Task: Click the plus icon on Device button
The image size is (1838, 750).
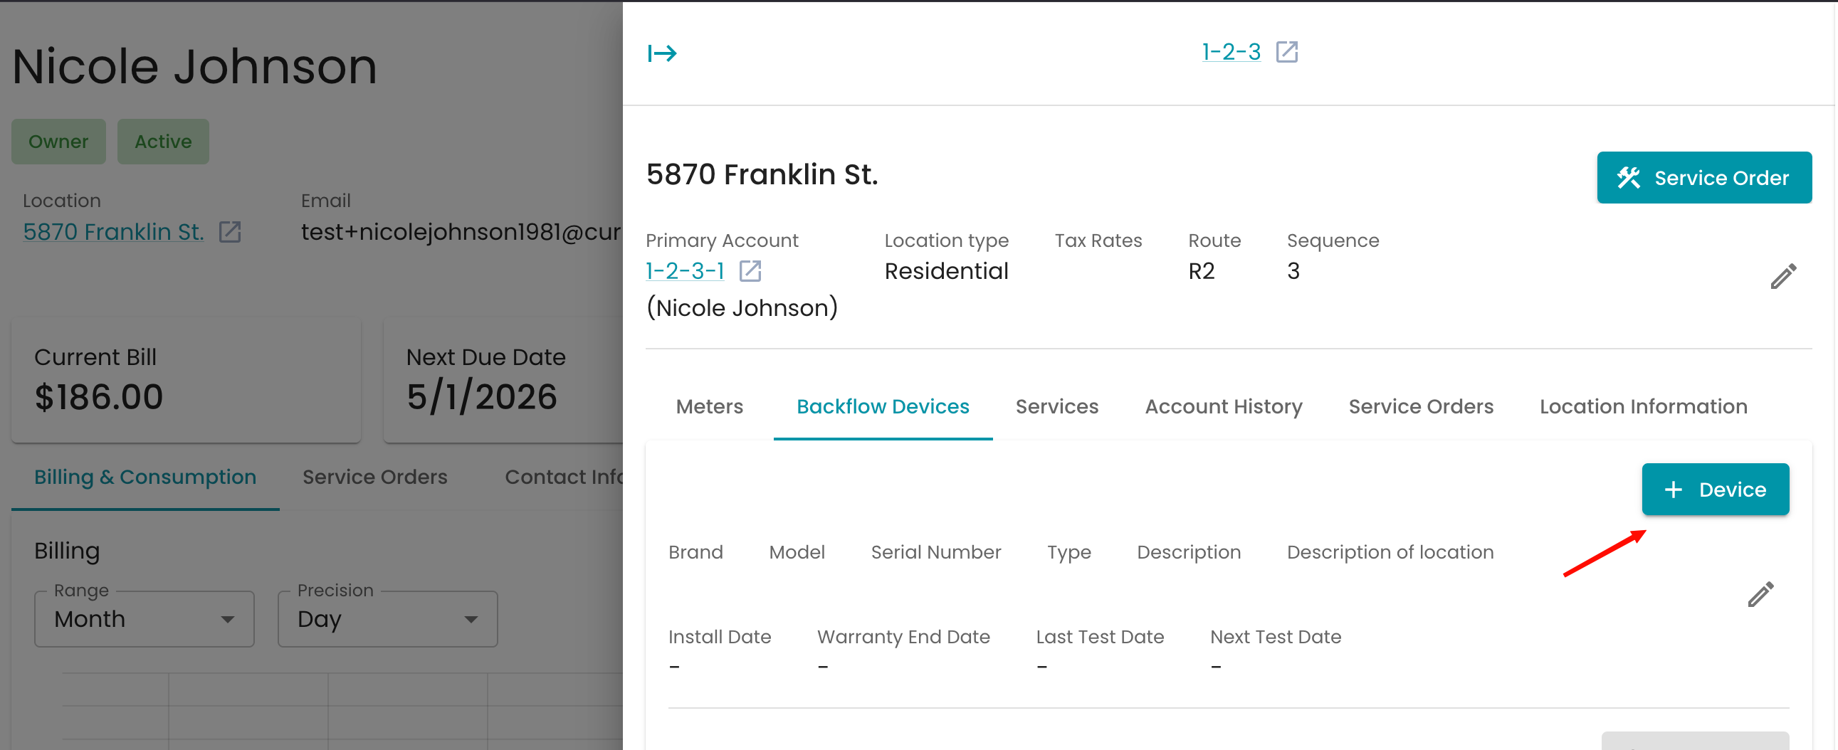Action: click(x=1672, y=490)
